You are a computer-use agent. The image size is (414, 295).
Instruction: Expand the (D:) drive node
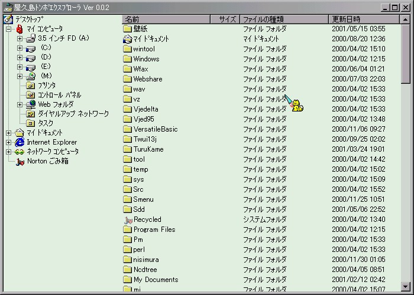(20, 57)
